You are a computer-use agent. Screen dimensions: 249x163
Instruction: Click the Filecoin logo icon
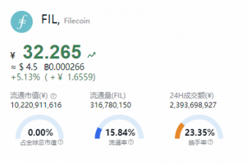(22, 22)
